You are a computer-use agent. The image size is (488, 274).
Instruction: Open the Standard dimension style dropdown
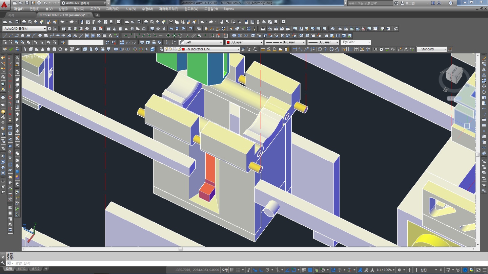[x=445, y=49]
